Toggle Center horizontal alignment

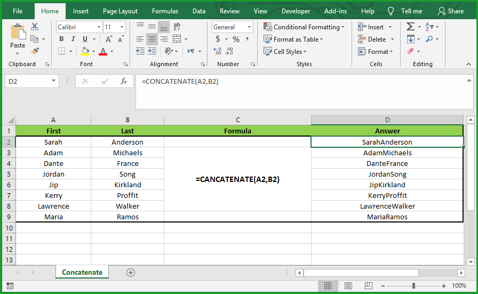(152, 39)
